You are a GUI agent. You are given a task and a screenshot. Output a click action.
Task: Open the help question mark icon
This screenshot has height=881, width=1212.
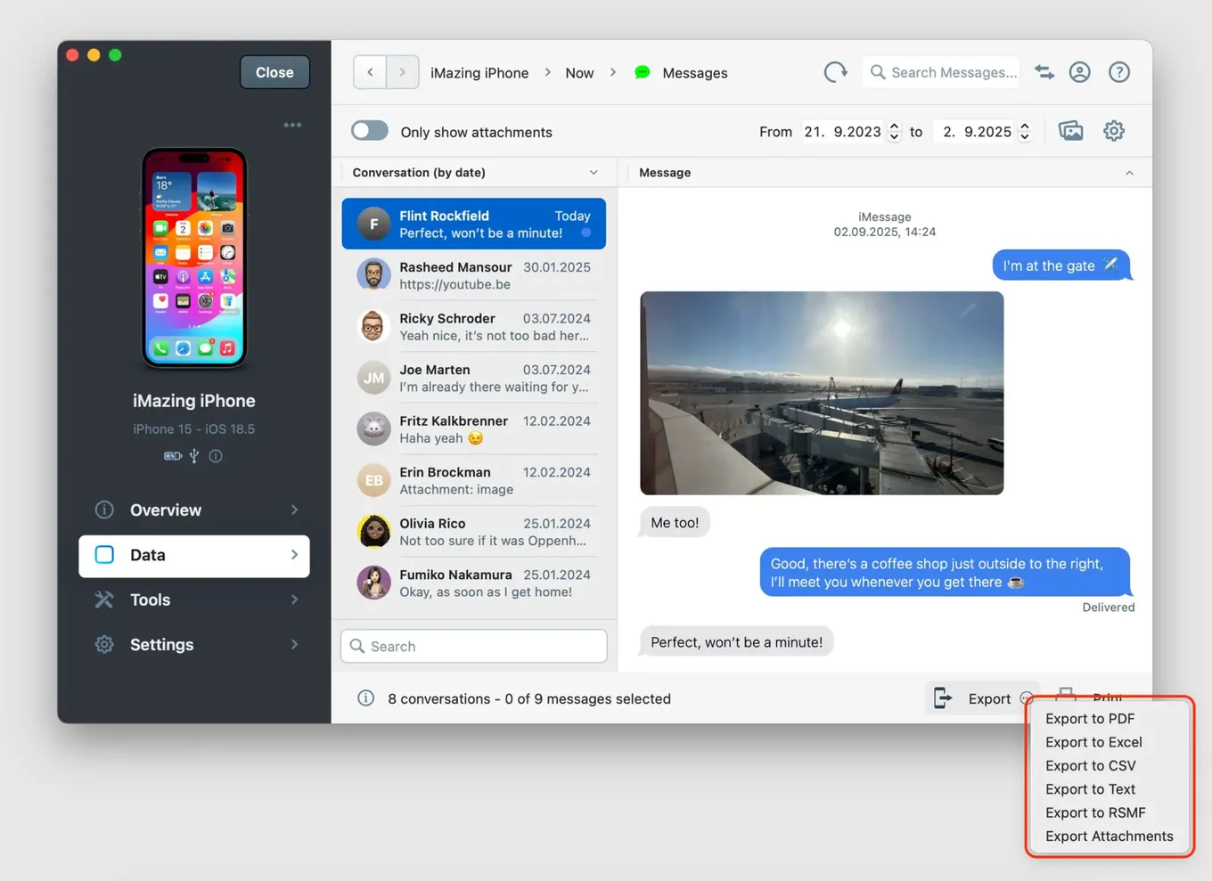pyautogui.click(x=1119, y=72)
